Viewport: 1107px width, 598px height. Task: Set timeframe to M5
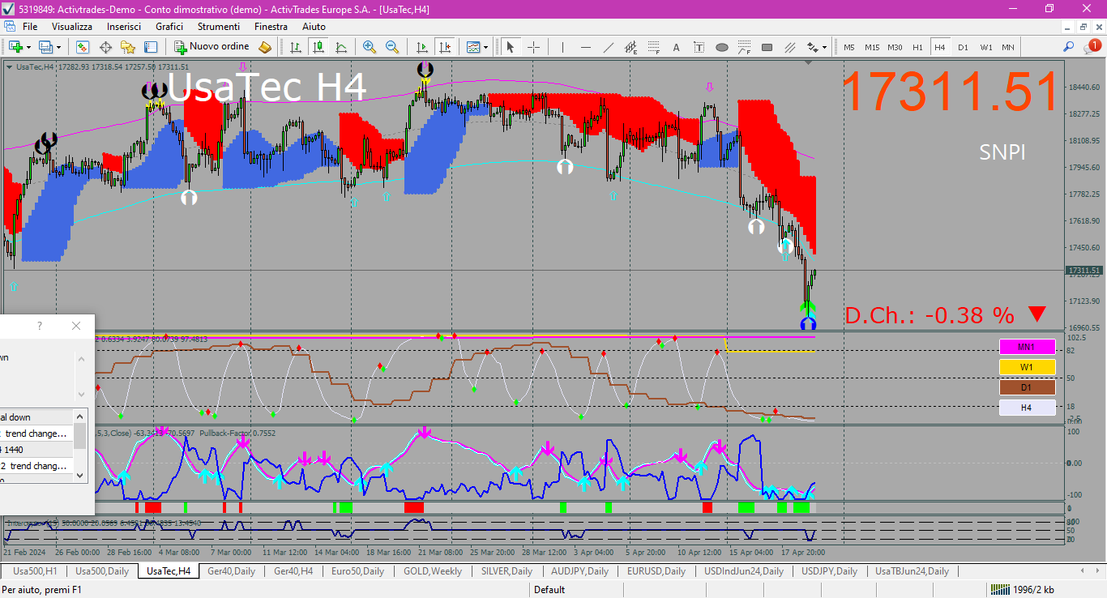tap(849, 47)
